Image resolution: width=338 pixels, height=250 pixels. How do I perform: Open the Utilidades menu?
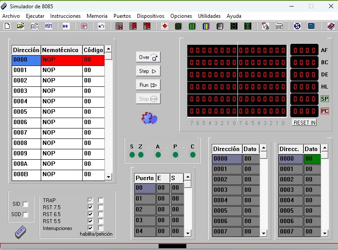pyautogui.click(x=209, y=16)
